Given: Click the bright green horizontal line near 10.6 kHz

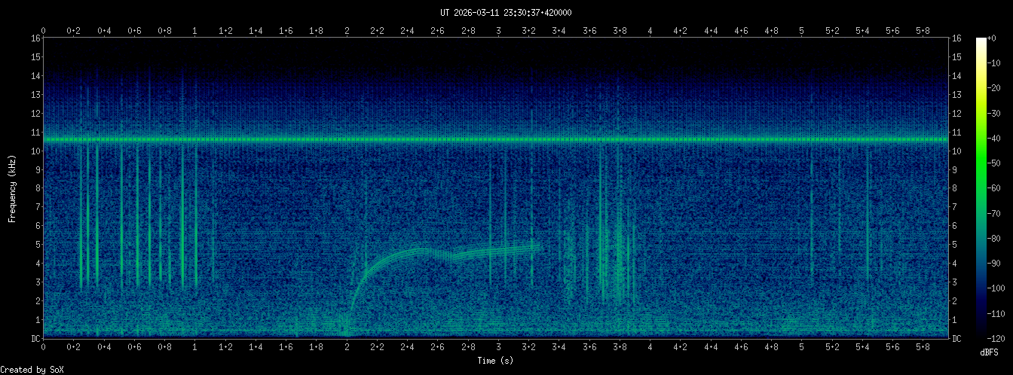Looking at the screenshot, I should pyautogui.click(x=496, y=140).
